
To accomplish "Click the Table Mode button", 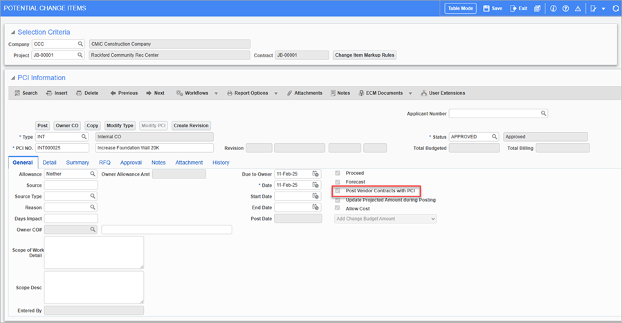I will pos(461,8).
